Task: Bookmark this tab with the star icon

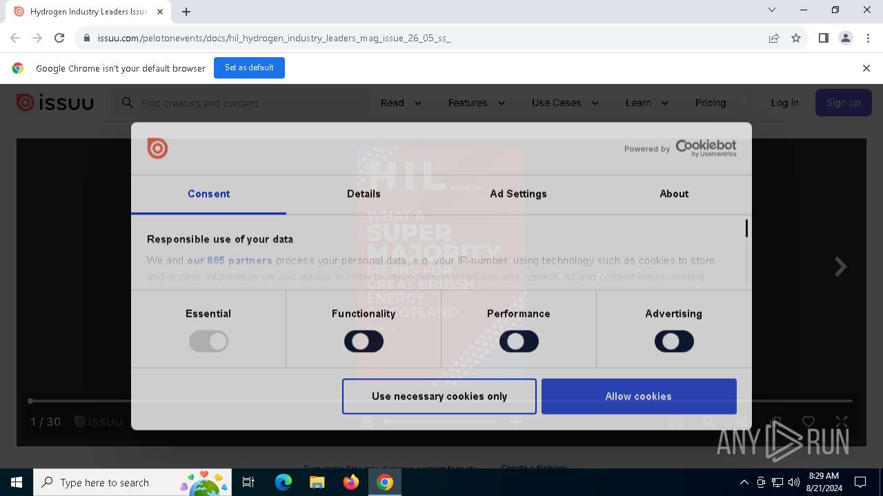Action: [x=796, y=38]
